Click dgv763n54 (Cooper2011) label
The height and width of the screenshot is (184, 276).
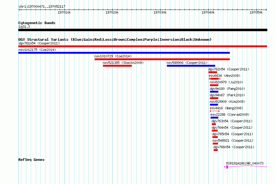click(x=232, y=121)
